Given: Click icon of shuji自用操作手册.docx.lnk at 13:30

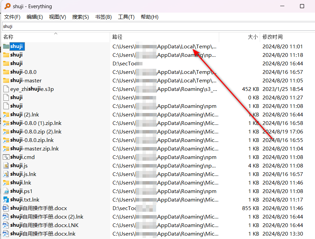Looking at the screenshot, I should pos(6,234).
